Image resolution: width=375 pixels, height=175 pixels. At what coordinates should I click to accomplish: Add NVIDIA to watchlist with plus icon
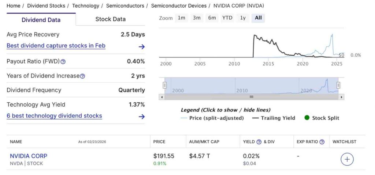pos(347,159)
